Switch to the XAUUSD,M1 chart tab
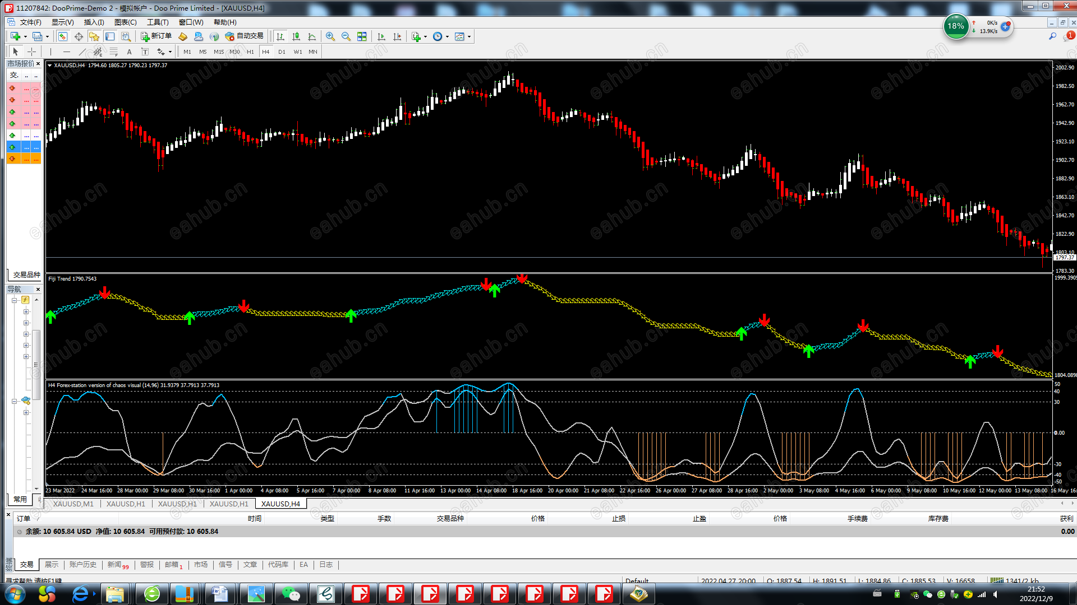 73,504
